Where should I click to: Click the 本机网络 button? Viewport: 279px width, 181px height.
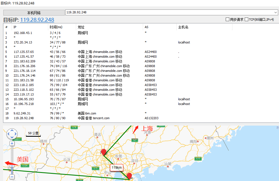34,13
